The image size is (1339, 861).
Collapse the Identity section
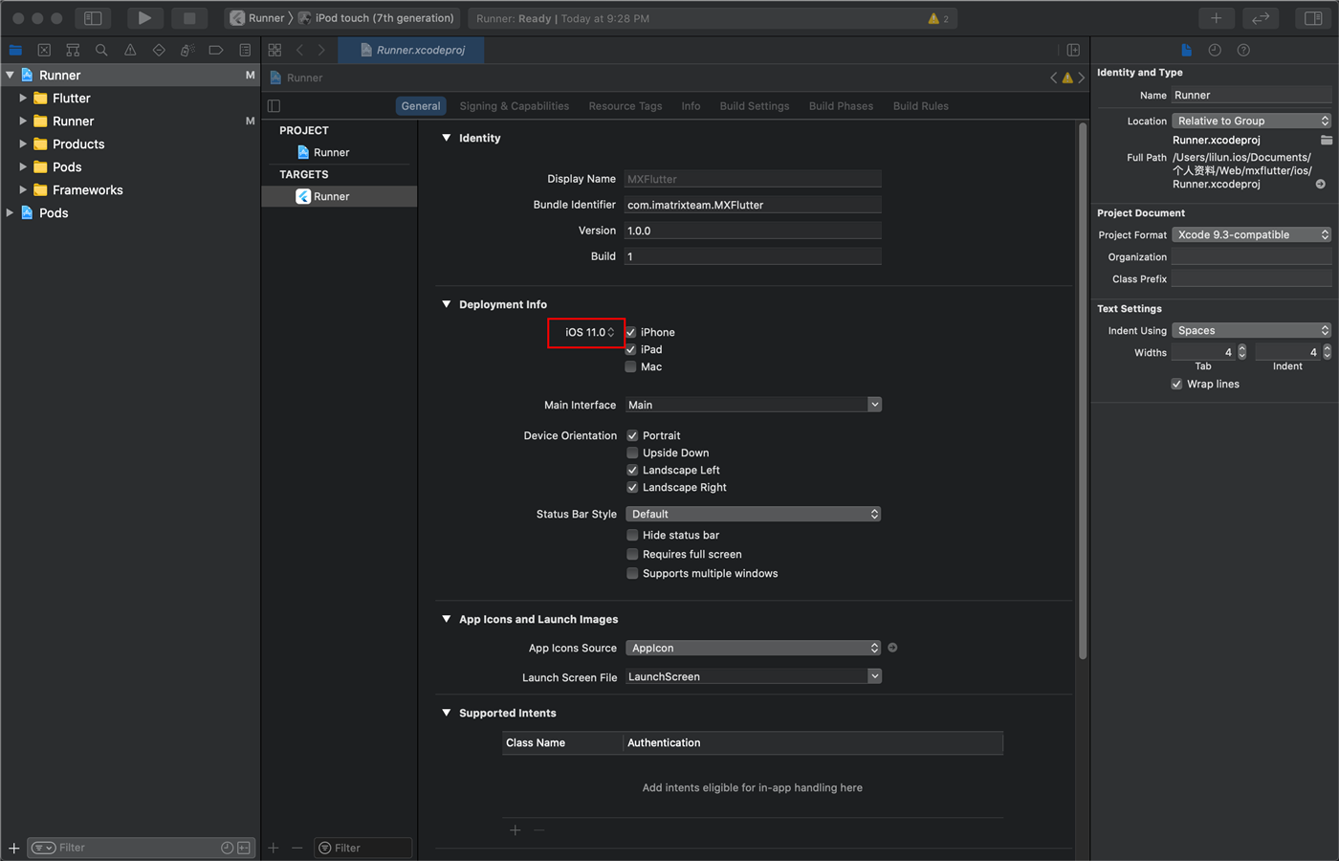tap(446, 138)
